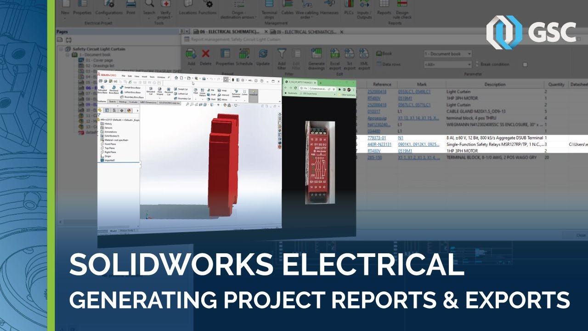Click the XML export icon
The image size is (588, 331).
coord(364,53)
